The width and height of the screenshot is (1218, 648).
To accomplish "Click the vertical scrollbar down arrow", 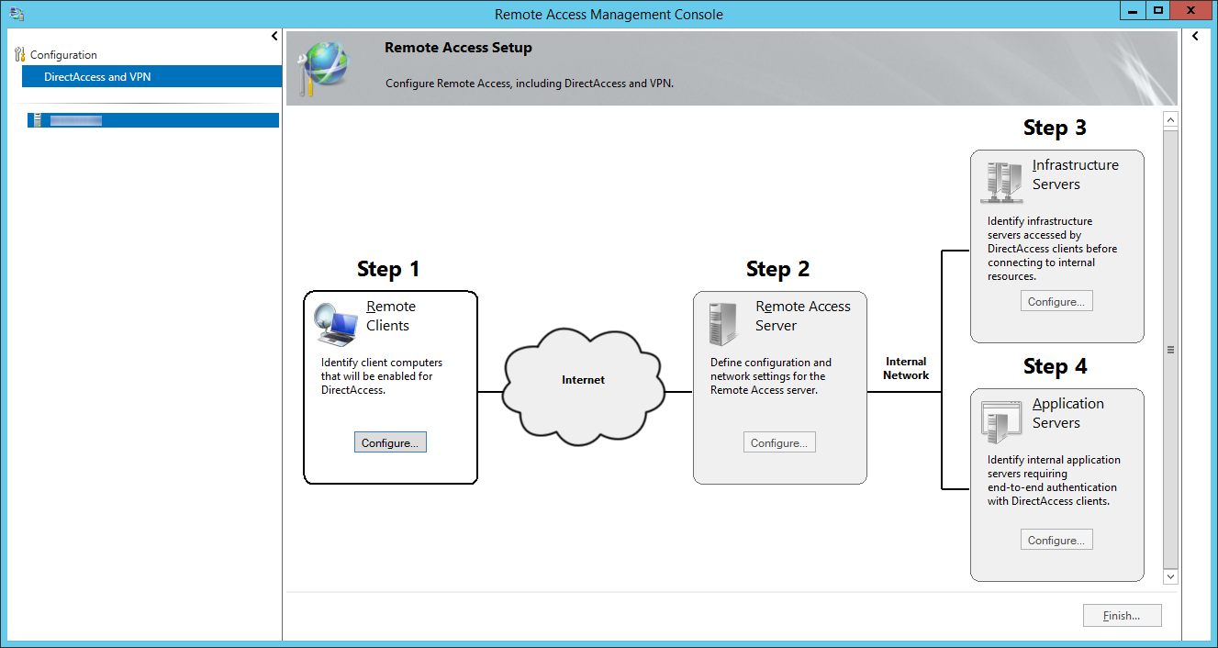I will click(x=1170, y=576).
